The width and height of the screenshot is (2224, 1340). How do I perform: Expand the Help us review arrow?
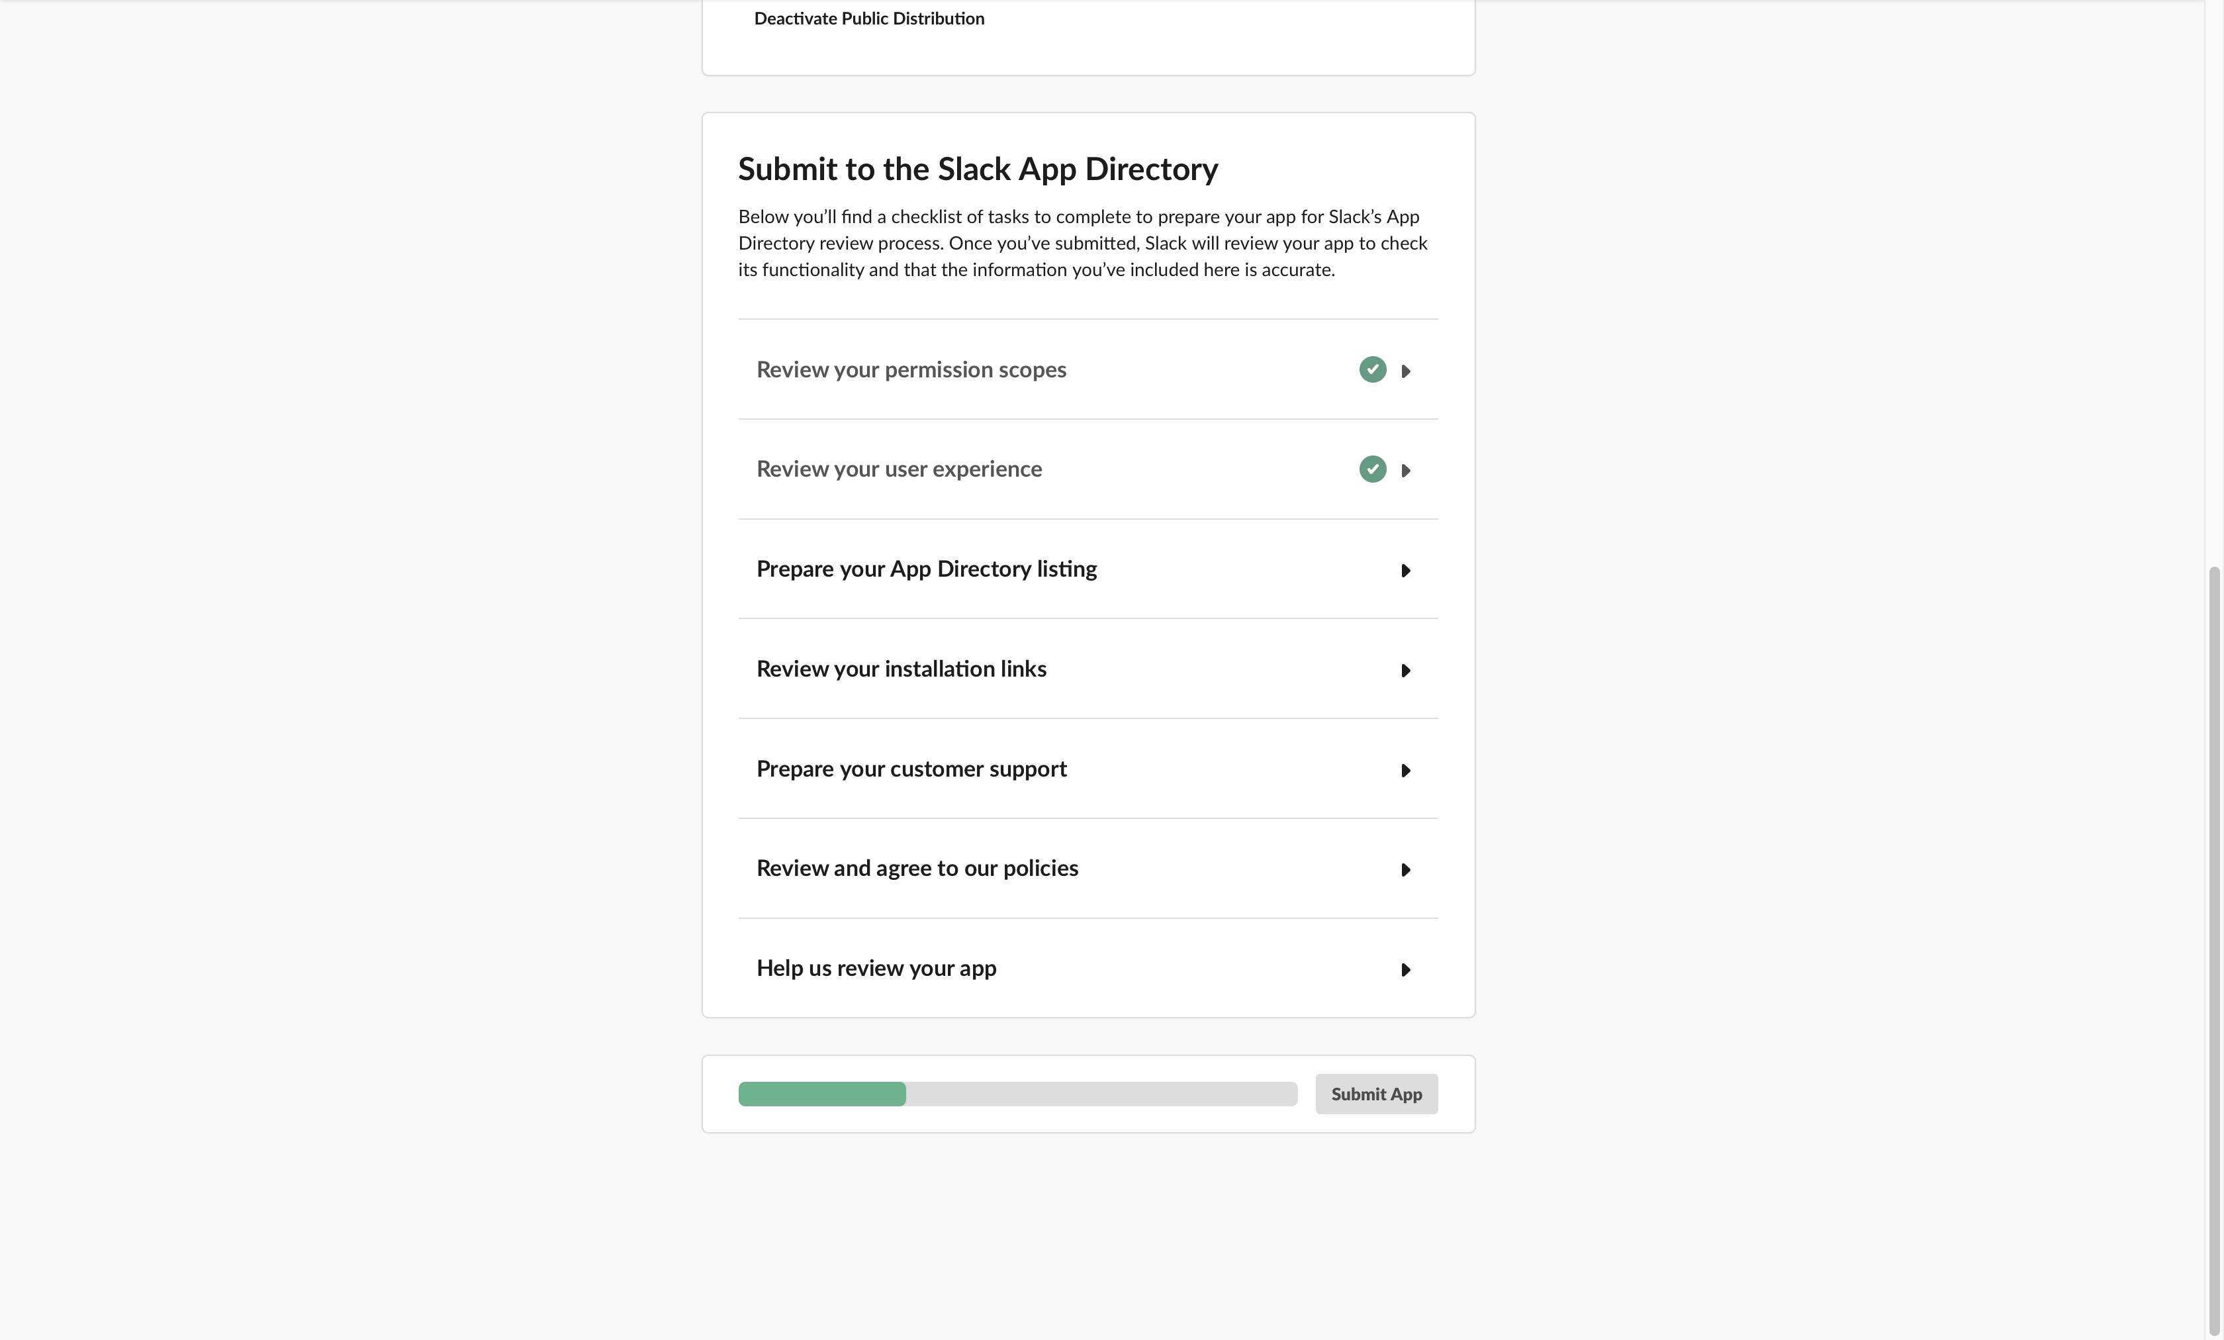[x=1405, y=970]
